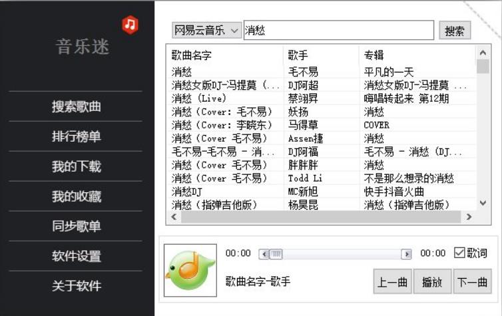Click the red music note app logo
The image size is (502, 316).
click(x=130, y=25)
